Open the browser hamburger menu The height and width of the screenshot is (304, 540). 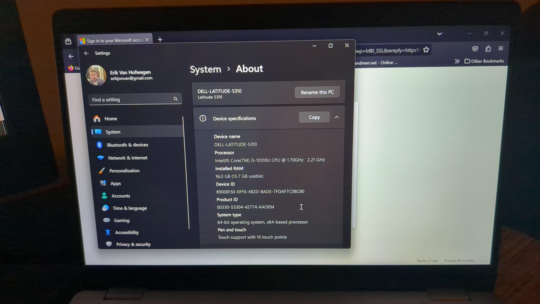click(501, 48)
